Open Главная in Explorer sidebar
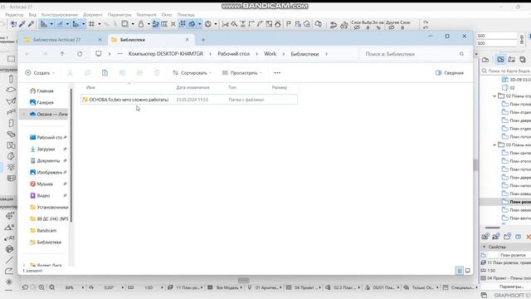Image resolution: width=531 pixels, height=299 pixels. click(x=42, y=91)
